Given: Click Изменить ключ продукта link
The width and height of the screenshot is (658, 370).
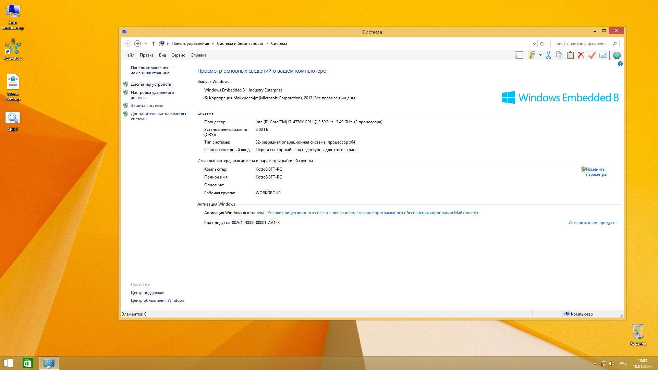Looking at the screenshot, I should click(592, 223).
